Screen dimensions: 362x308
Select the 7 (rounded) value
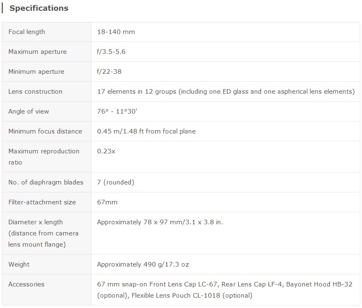(115, 182)
